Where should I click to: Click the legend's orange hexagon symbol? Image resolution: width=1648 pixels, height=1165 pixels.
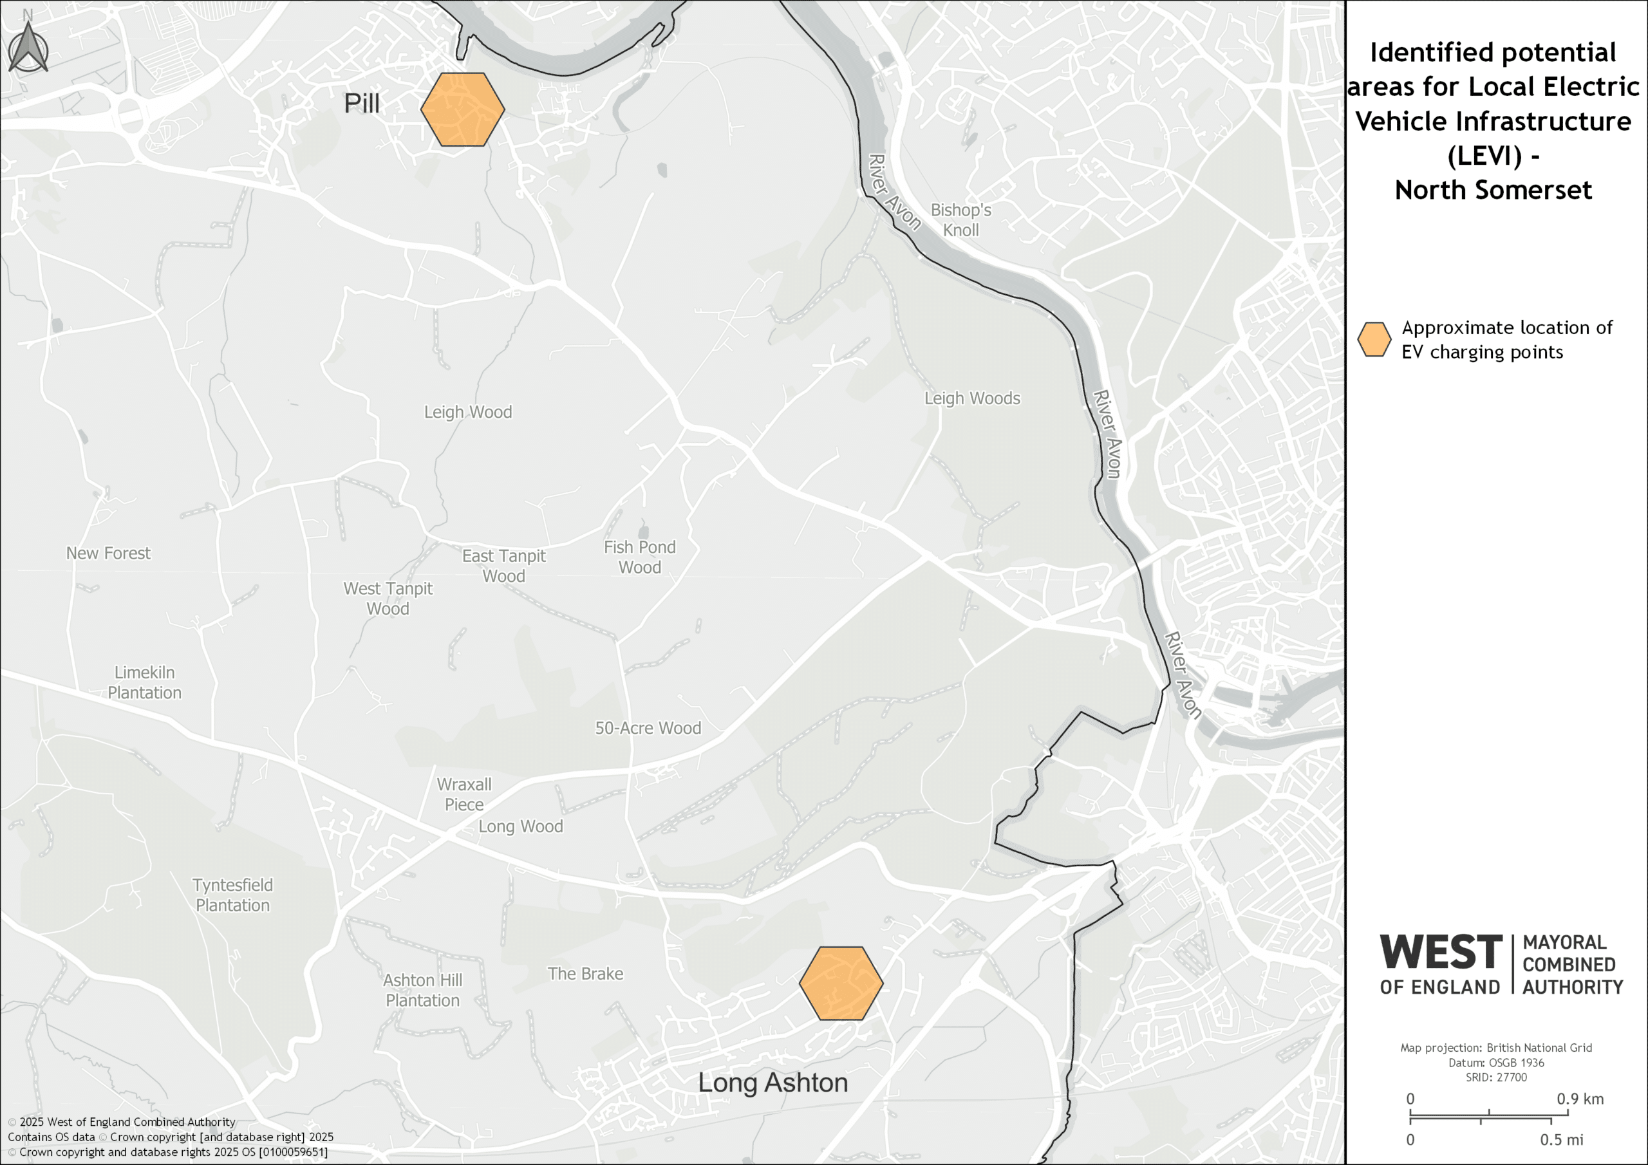[1374, 339]
